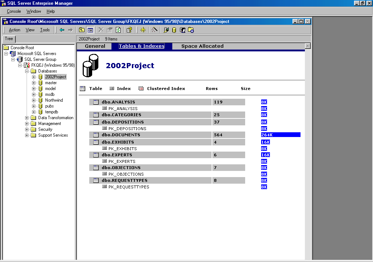This screenshot has height=262, width=373.
Task: Click the Help question mark icon
Action: (x=129, y=30)
